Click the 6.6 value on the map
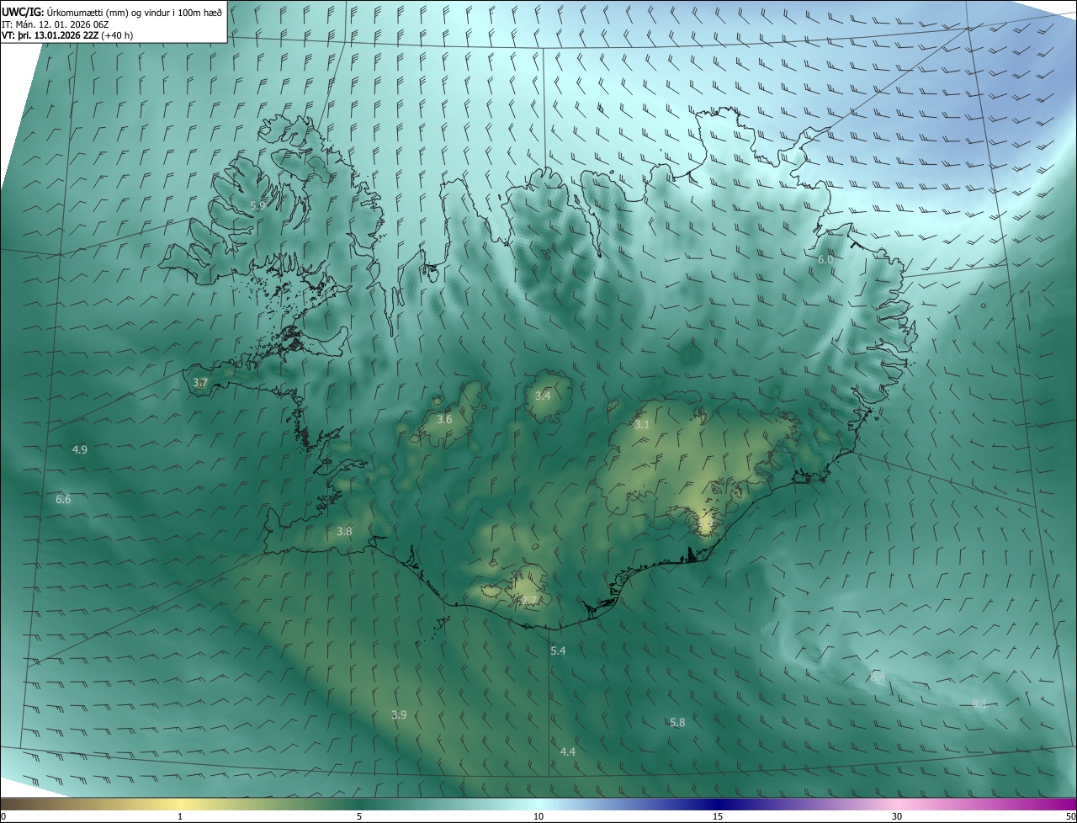 (x=63, y=500)
